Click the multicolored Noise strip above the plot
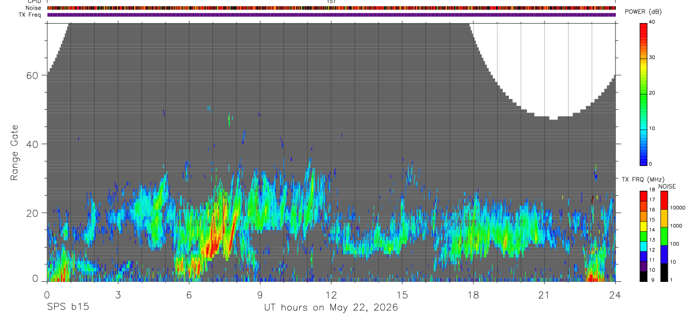 coord(331,8)
